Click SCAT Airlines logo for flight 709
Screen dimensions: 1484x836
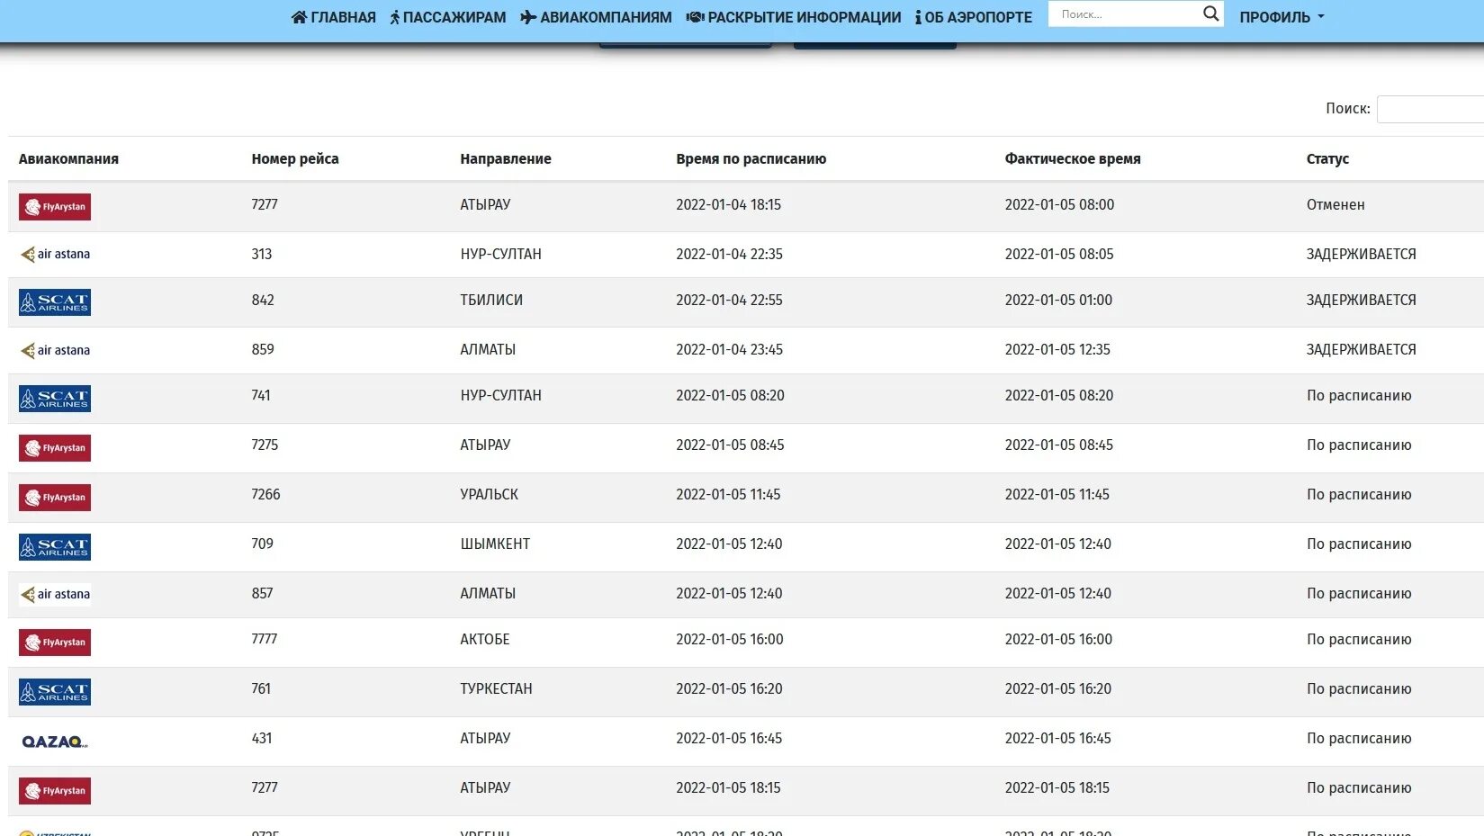point(55,547)
